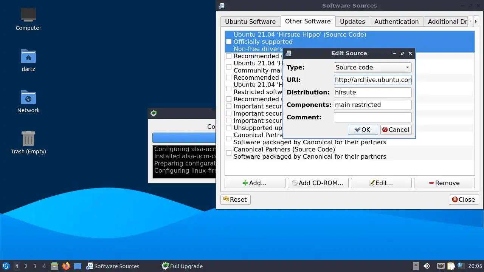Switch to the Ubuntu Software tab
Screen dimensions: 484x272
point(250,22)
